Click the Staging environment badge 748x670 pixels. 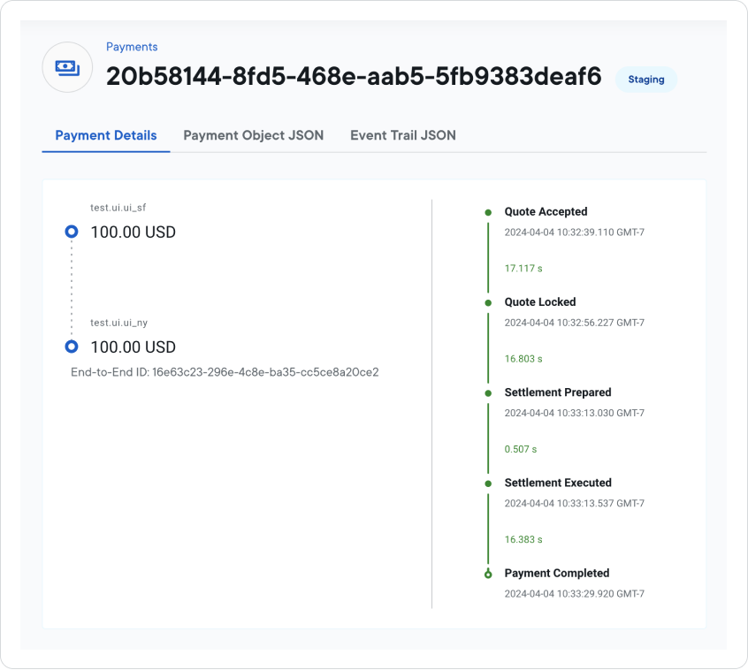point(646,79)
